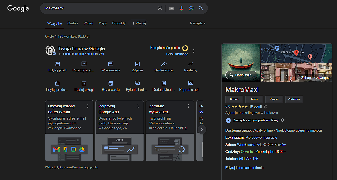337x180 pixels.
Task: Open Rezerwacje calendar icon
Action: click(110, 83)
